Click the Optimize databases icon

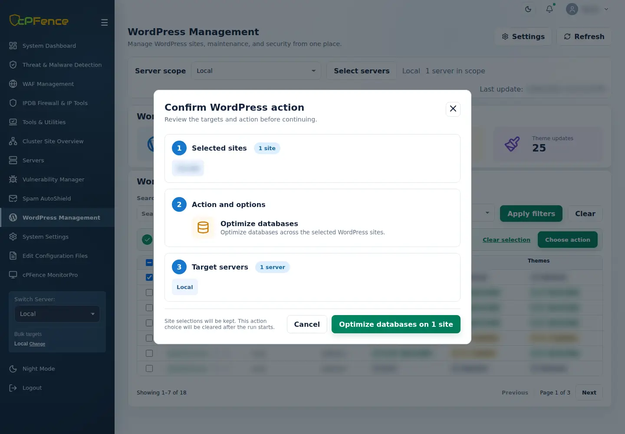(x=203, y=227)
